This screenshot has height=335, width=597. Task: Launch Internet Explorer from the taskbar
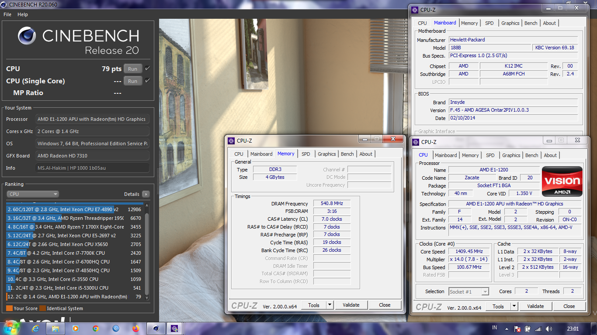(x=35, y=328)
